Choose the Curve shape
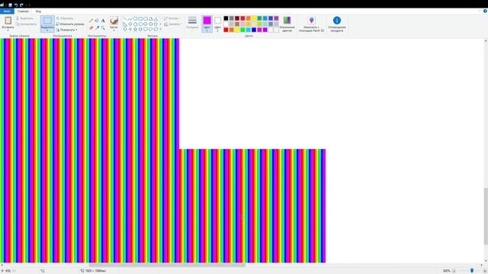488x274 pixels. 130,18
